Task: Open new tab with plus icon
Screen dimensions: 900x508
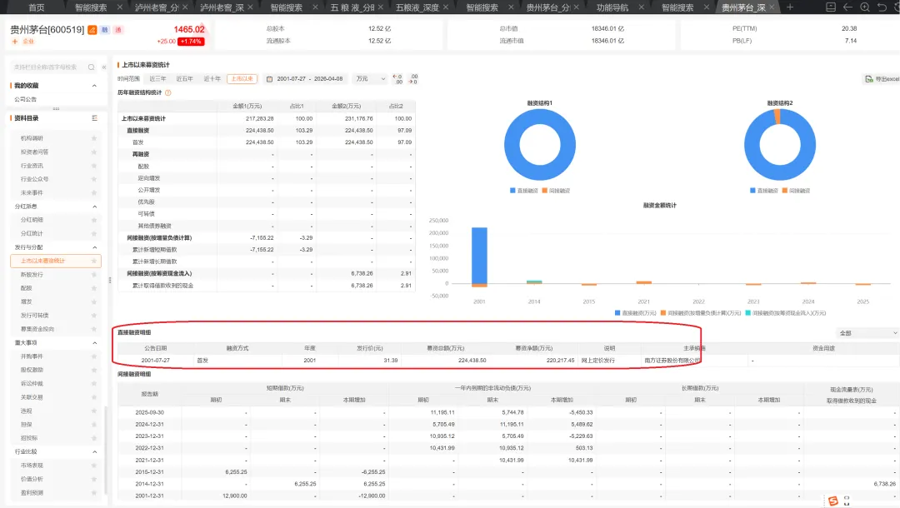Action: 790,7
